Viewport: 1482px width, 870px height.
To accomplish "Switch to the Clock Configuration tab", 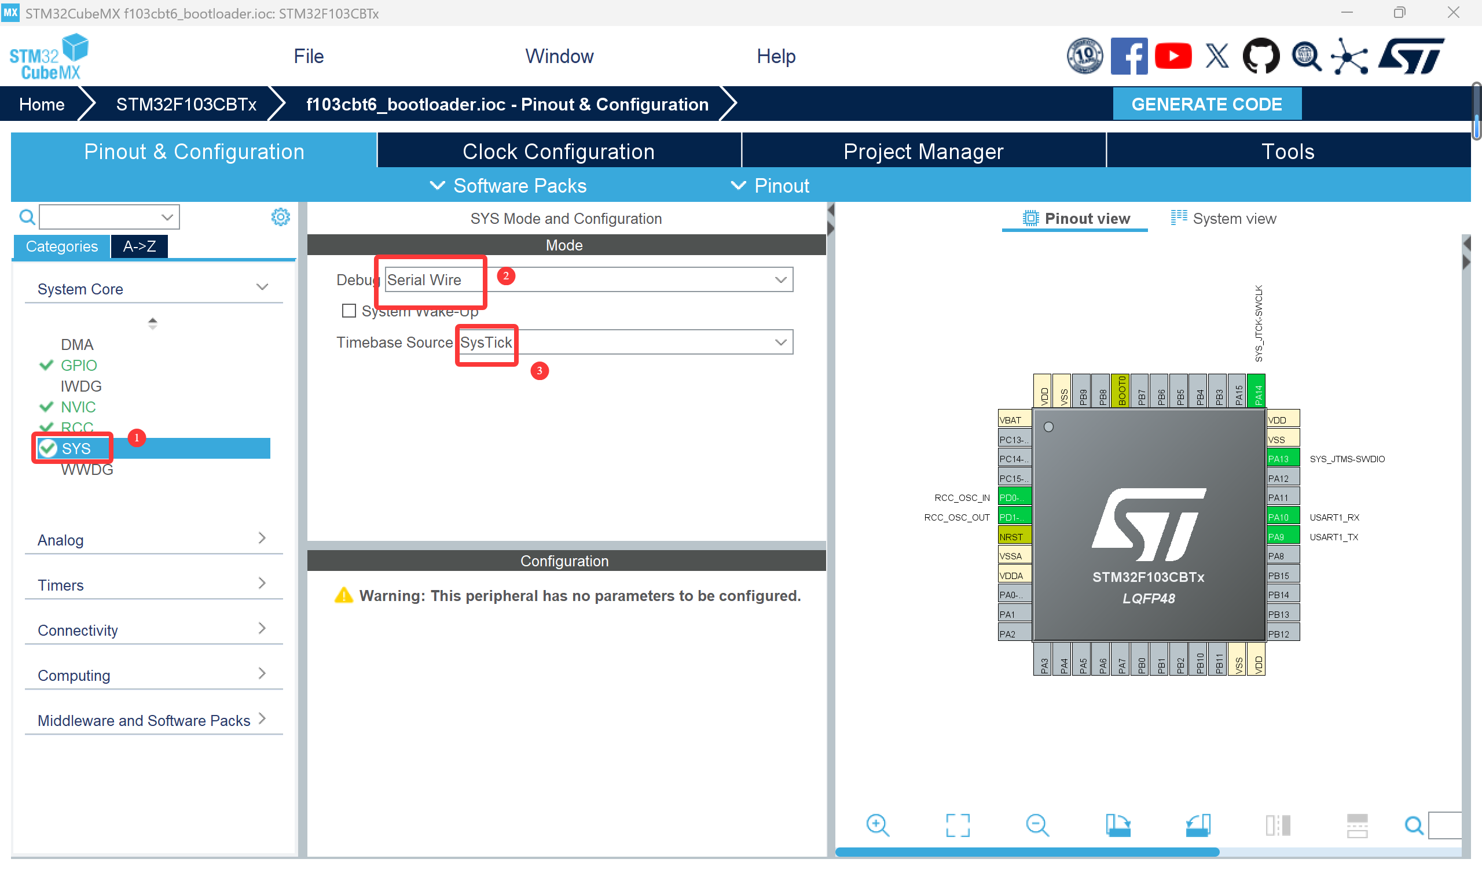I will (x=558, y=151).
